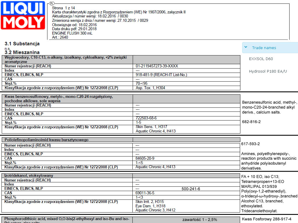Screen dimensions: 298x223
Task: Click the 617-593-2 number in side panel
Action: point(250,144)
